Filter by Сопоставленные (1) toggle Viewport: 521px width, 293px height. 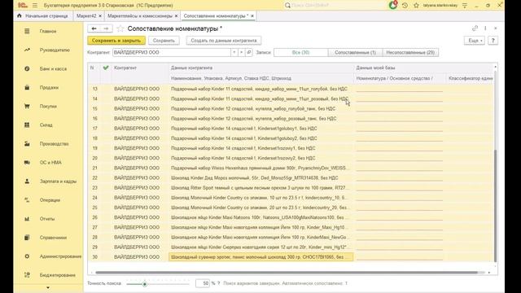point(355,52)
